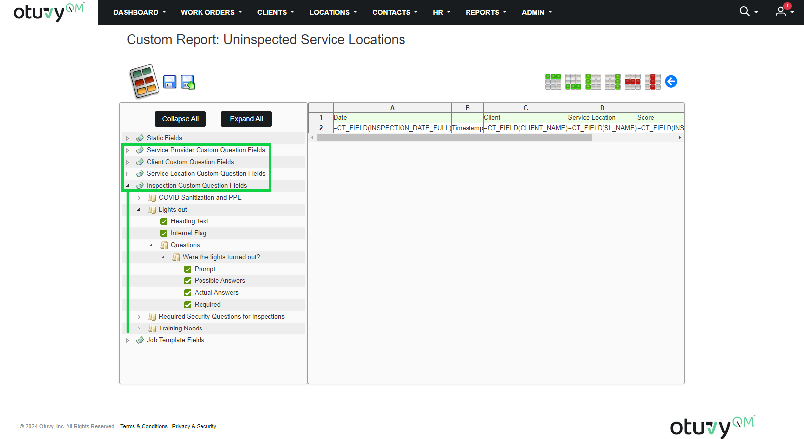Click the blue back arrow icon
Image resolution: width=804 pixels, height=439 pixels.
(671, 81)
